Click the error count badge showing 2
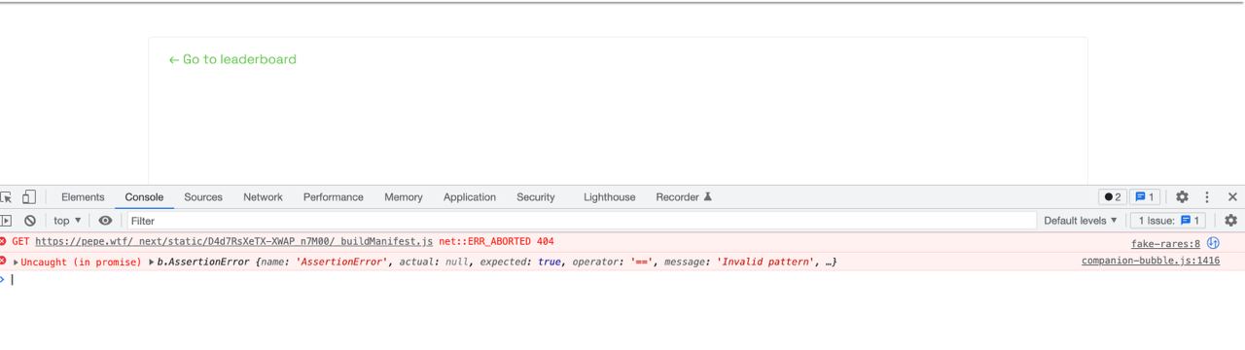 point(1112,196)
